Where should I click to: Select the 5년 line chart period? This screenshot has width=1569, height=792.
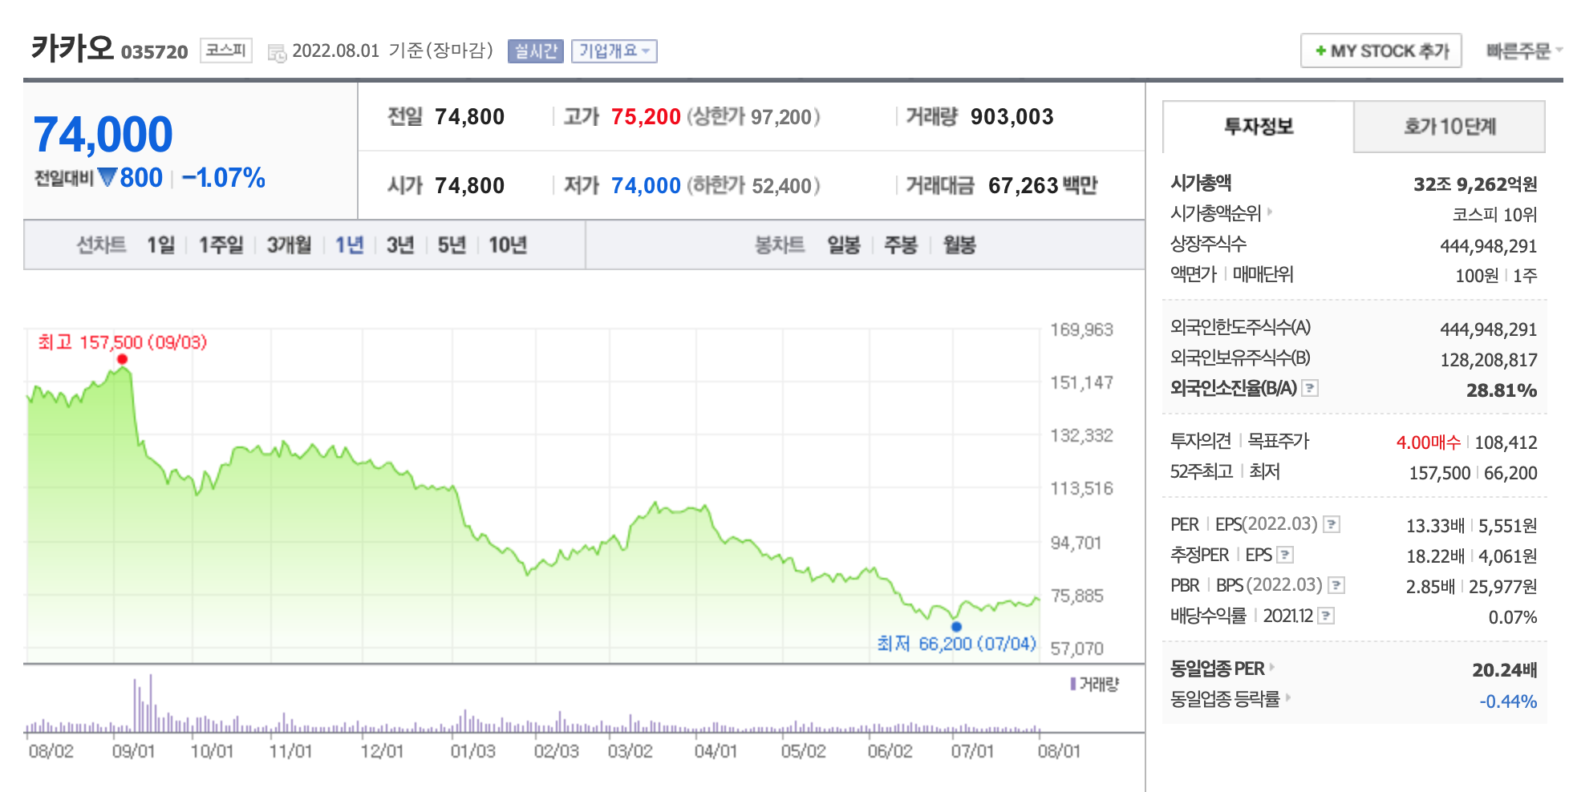(x=452, y=245)
